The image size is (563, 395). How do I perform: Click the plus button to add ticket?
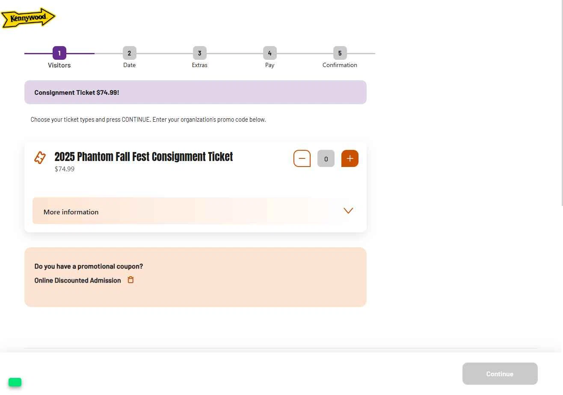[350, 158]
